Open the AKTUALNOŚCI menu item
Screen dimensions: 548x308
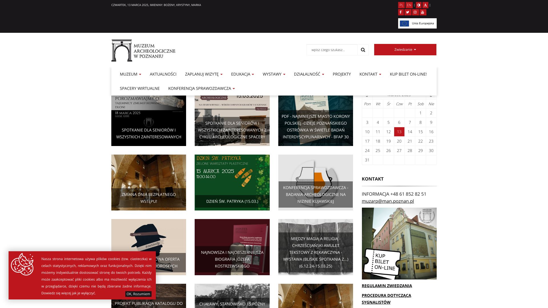pyautogui.click(x=163, y=74)
